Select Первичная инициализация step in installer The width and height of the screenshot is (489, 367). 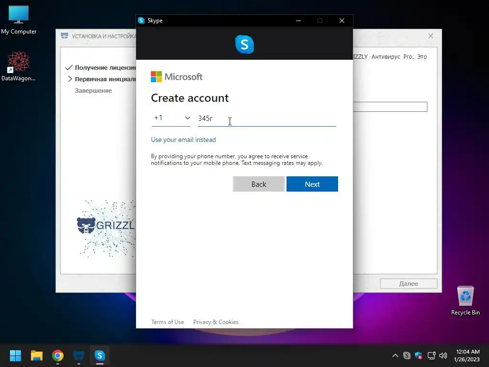click(105, 79)
